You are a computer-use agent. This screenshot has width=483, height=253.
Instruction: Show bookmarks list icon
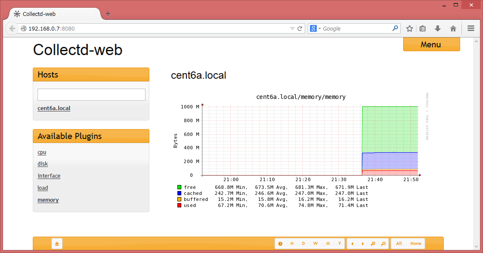(423, 28)
